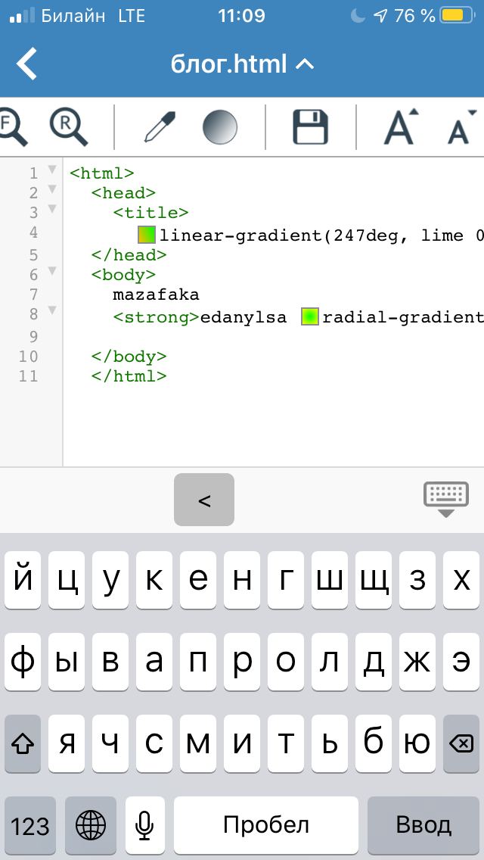The image size is (484, 860).
Task: Tap the opening <strong> tag on line 8
Action: tap(157, 317)
